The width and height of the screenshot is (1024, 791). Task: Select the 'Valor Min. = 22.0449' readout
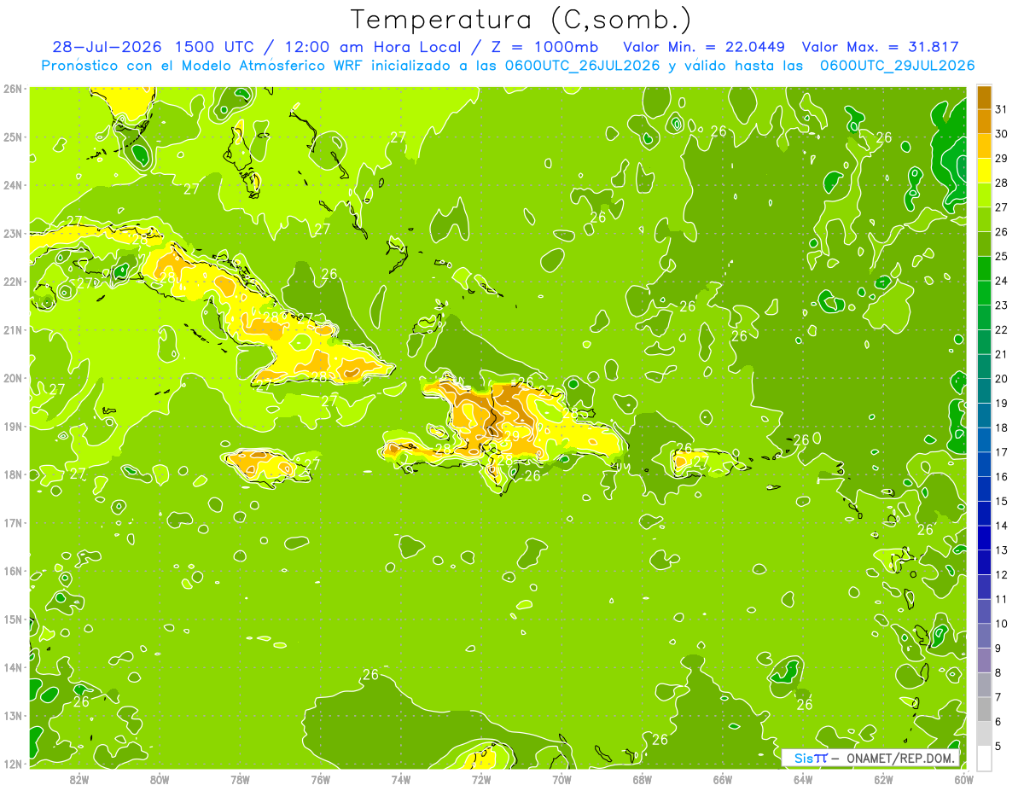[704, 47]
